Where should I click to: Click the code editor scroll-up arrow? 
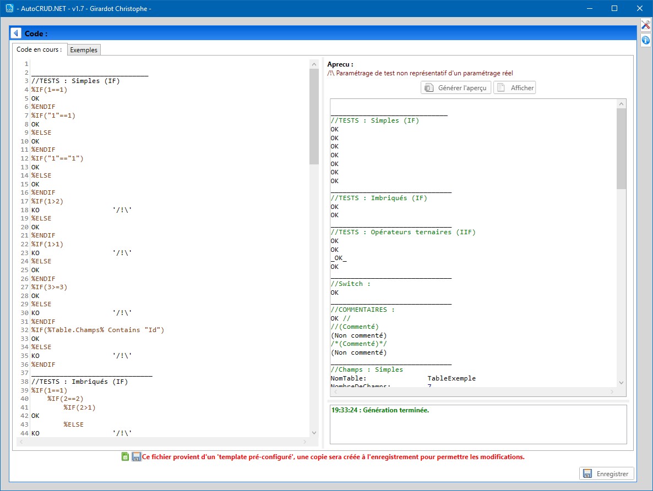coord(314,64)
